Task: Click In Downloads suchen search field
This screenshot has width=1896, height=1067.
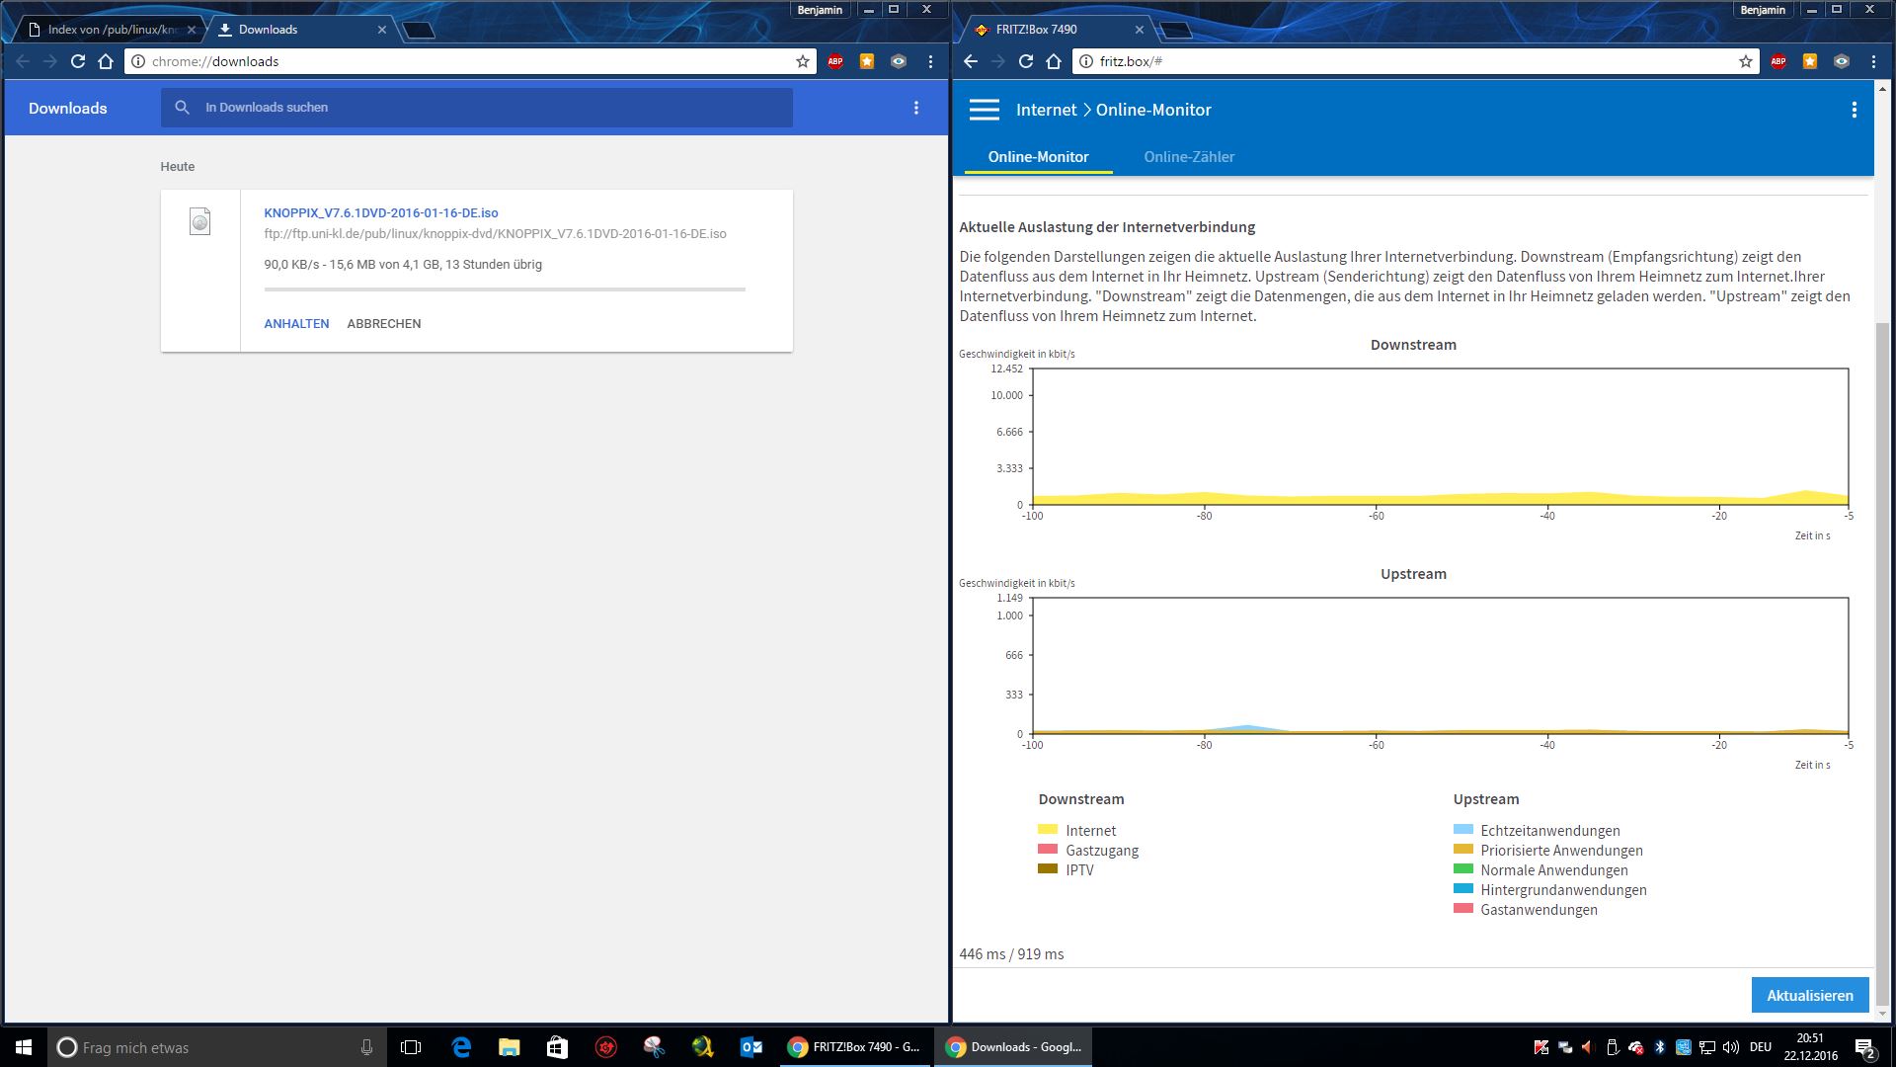Action: (484, 108)
